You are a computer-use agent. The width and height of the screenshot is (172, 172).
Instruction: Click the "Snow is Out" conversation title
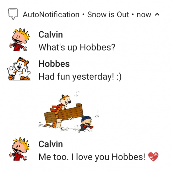coord(108,15)
